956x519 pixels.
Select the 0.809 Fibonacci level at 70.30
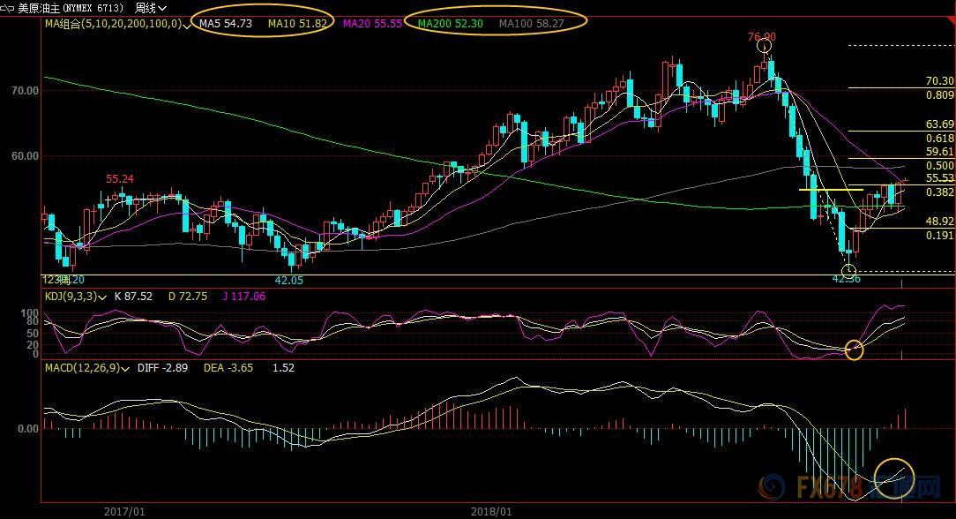[940, 94]
